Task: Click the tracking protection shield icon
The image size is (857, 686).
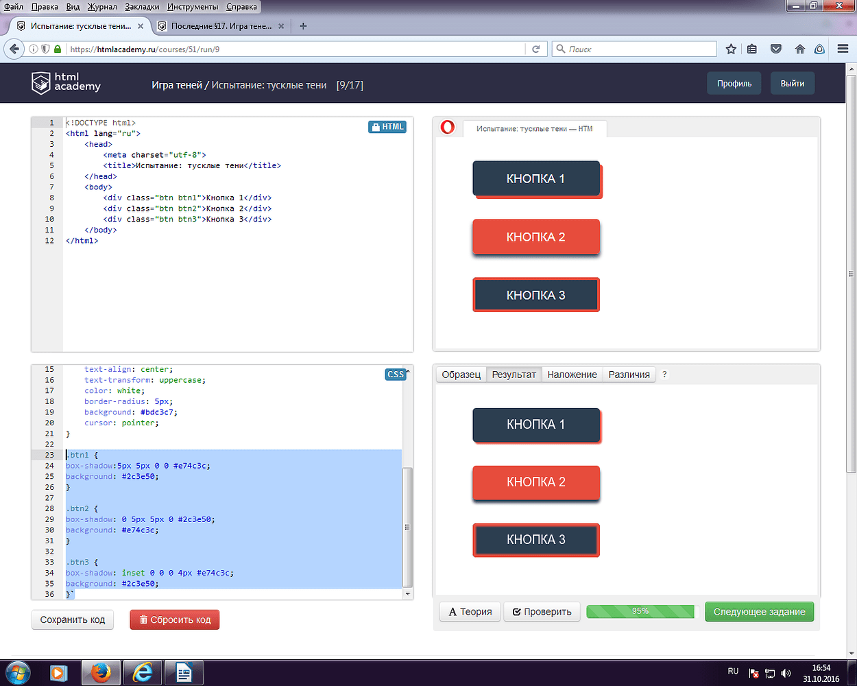Action: coord(45,49)
